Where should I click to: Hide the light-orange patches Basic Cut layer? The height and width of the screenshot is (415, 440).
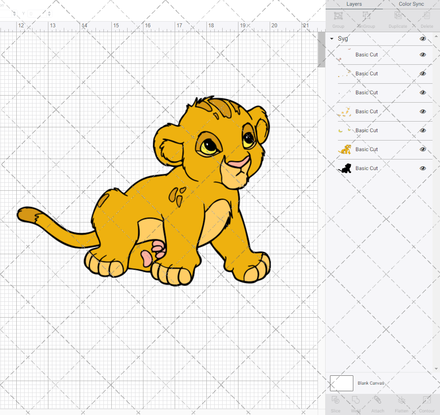tap(422, 111)
